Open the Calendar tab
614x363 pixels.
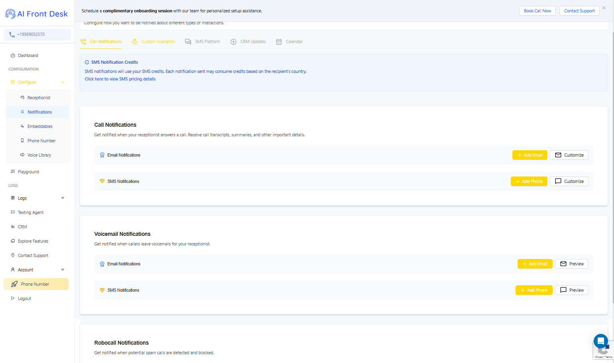point(289,41)
